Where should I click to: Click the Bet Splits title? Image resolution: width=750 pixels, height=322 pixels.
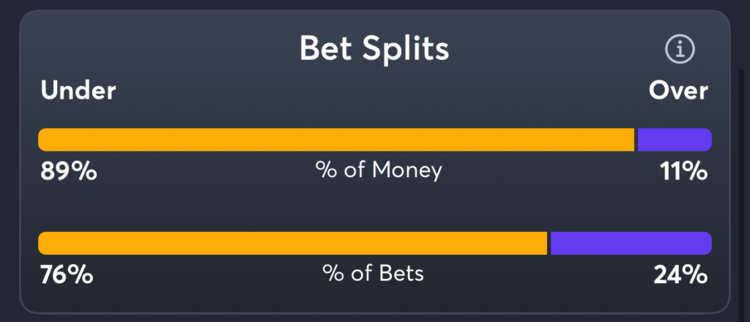coord(374,48)
